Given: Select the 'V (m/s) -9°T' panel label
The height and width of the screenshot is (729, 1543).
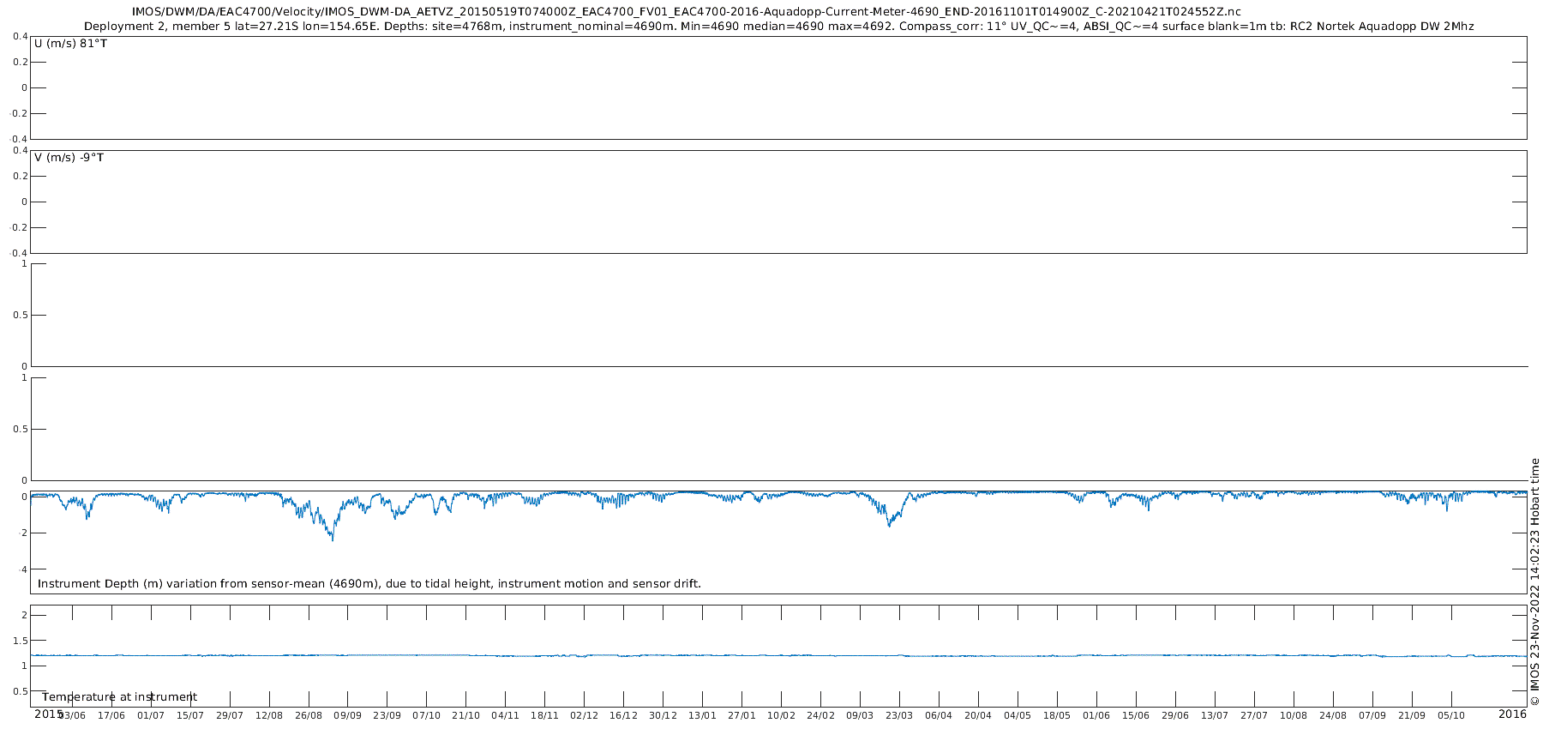Looking at the screenshot, I should (69, 158).
